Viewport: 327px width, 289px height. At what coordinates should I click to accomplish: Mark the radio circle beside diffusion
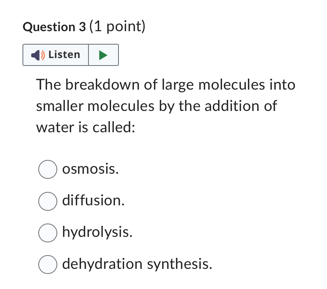pyautogui.click(x=47, y=201)
